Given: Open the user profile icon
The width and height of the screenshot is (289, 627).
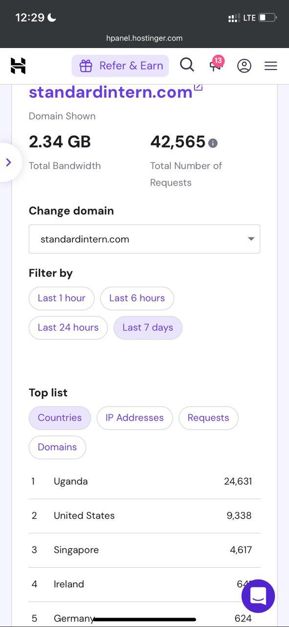Looking at the screenshot, I should coord(244,66).
